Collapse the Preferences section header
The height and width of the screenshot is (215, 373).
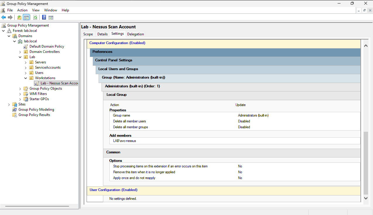click(x=225, y=52)
